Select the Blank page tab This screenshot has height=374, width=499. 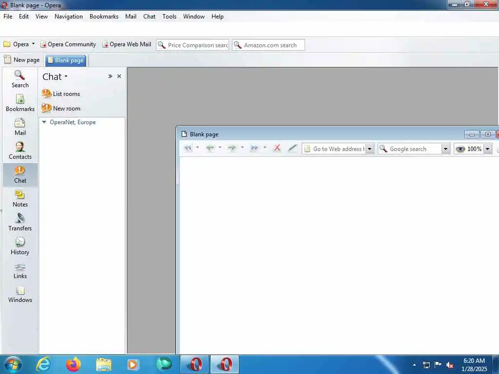pos(66,60)
